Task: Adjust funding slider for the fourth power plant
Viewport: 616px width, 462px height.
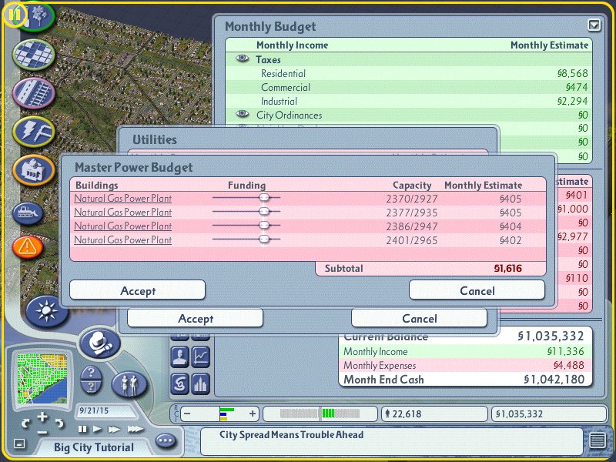Action: point(264,240)
